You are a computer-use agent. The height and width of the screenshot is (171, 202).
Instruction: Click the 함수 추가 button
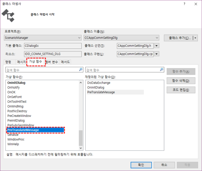181,71
